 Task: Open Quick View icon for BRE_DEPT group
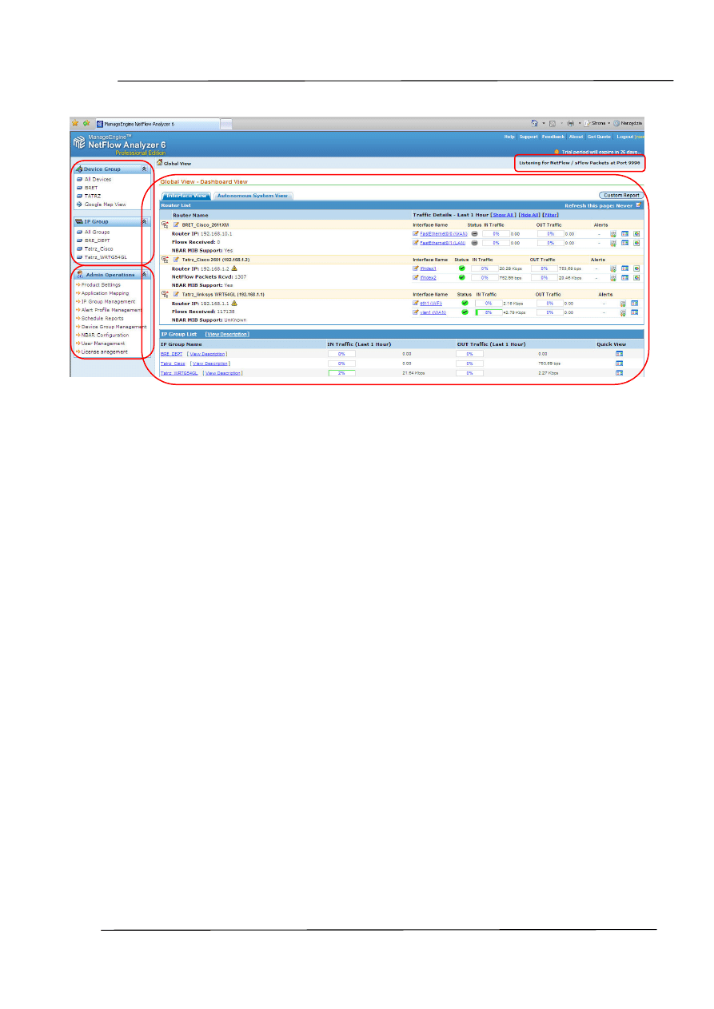coord(619,353)
